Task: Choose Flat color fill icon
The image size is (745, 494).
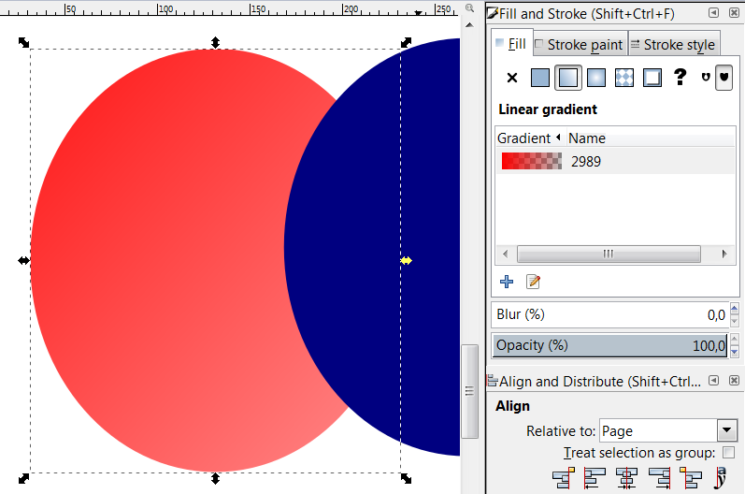Action: point(539,78)
